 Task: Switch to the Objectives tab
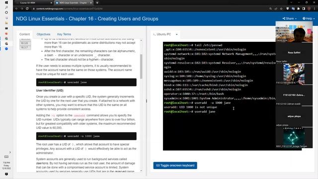click(43, 34)
